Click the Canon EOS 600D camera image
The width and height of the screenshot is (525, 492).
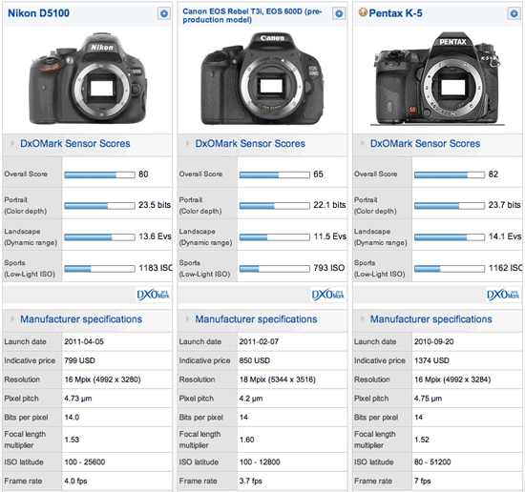pos(262,79)
